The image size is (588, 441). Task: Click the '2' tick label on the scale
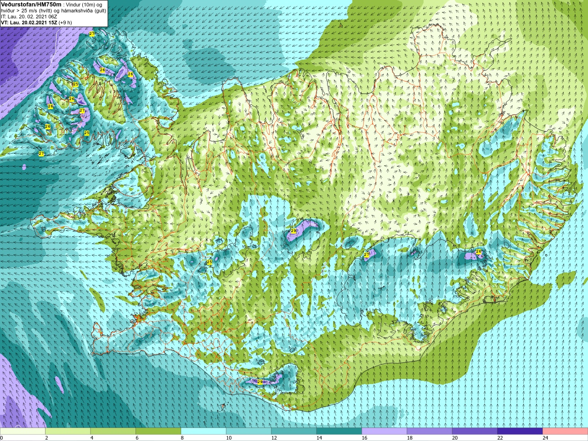click(46, 438)
